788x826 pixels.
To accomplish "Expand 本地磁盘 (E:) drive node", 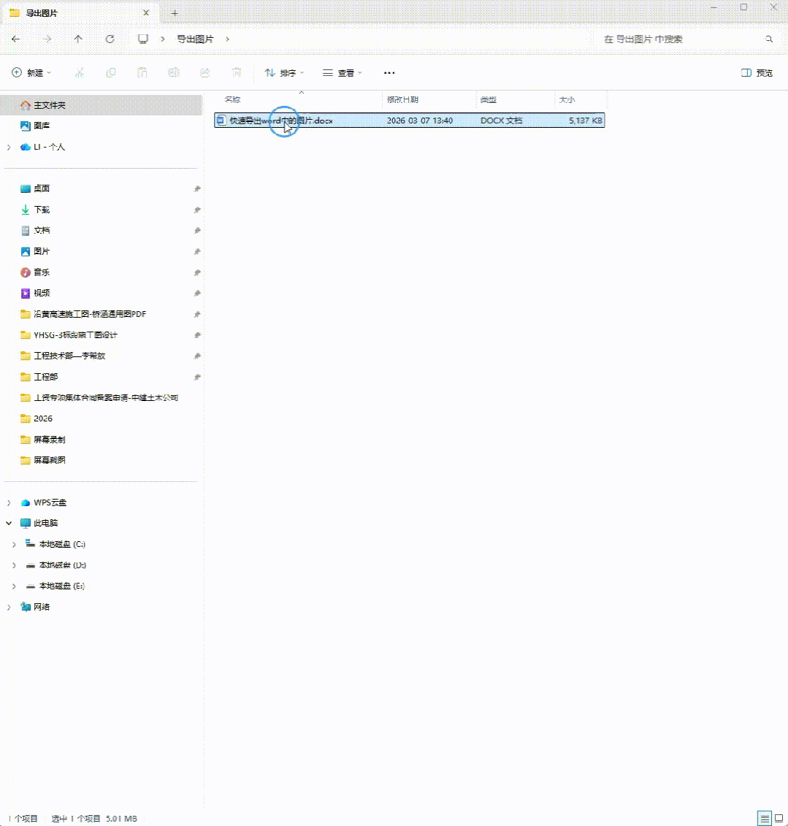I will pyautogui.click(x=14, y=586).
